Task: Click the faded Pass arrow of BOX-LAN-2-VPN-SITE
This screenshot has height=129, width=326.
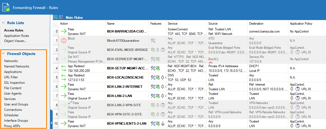Action: 64,105
